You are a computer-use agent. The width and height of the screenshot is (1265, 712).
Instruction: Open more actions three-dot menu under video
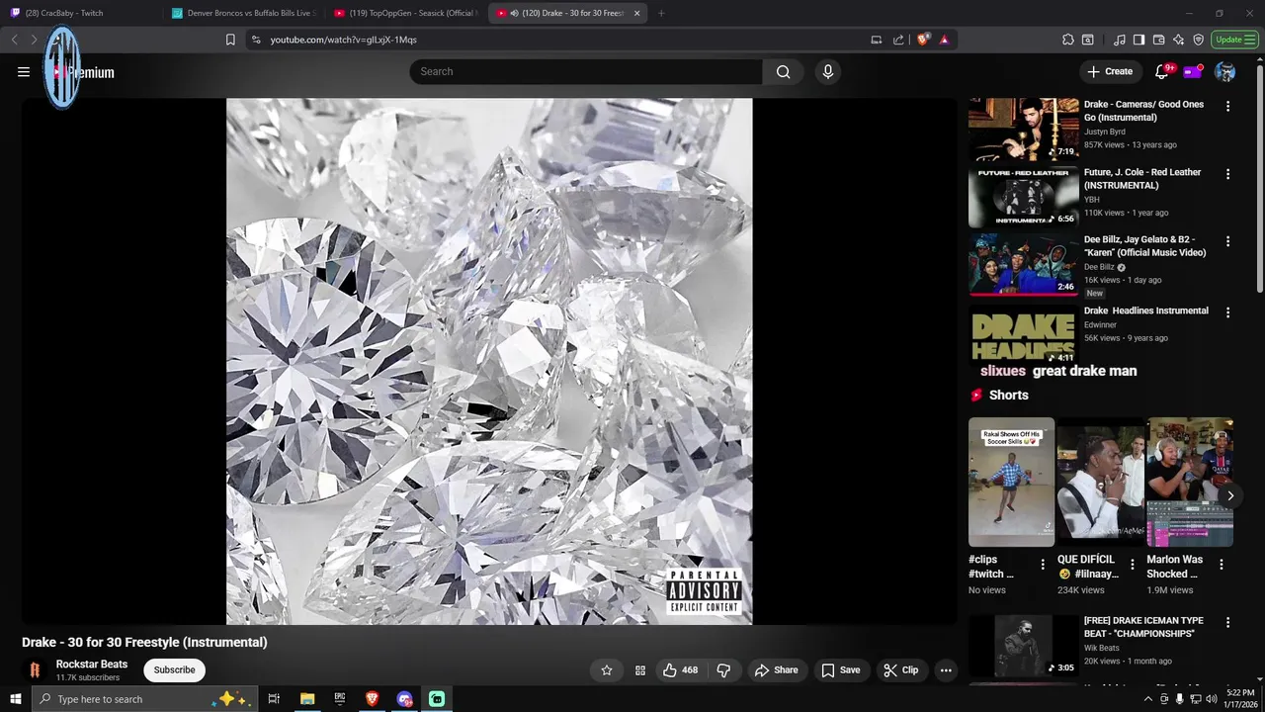tap(946, 670)
